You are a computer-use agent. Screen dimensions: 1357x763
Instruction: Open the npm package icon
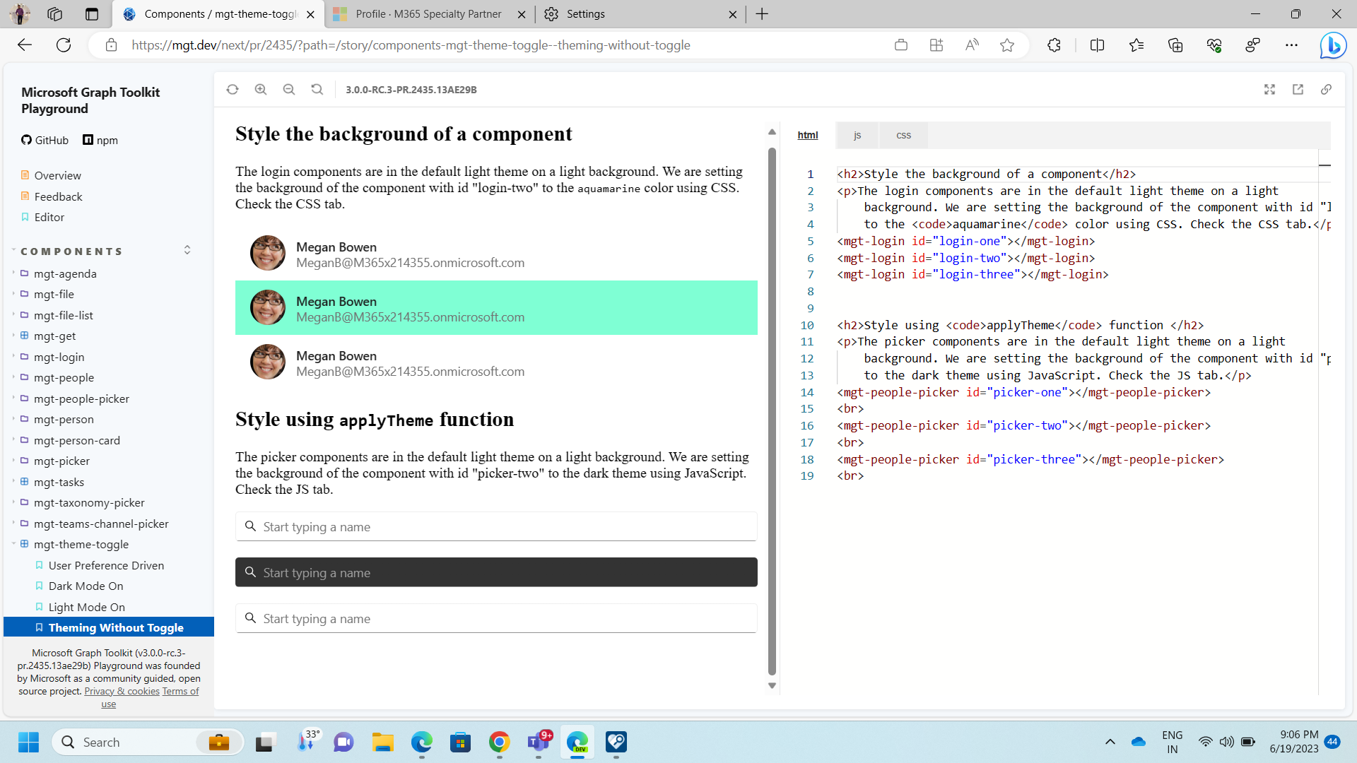[x=88, y=140]
